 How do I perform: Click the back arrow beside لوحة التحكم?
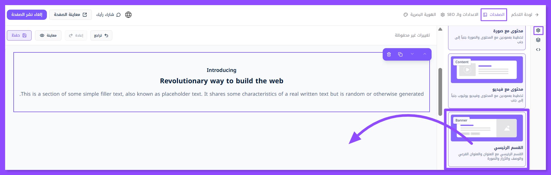[x=537, y=15]
